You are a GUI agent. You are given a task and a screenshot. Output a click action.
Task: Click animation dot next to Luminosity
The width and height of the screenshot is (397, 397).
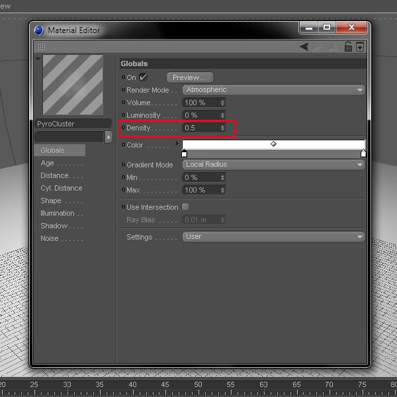click(123, 115)
